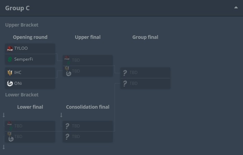243x155 pixels.
Task: Select the ONi team name
Action: click(x=18, y=83)
